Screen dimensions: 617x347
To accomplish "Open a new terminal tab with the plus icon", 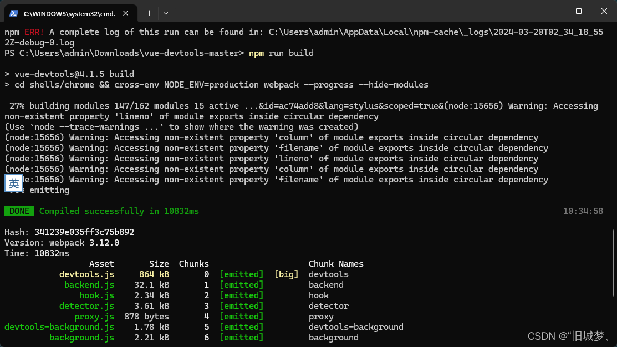I will [149, 13].
